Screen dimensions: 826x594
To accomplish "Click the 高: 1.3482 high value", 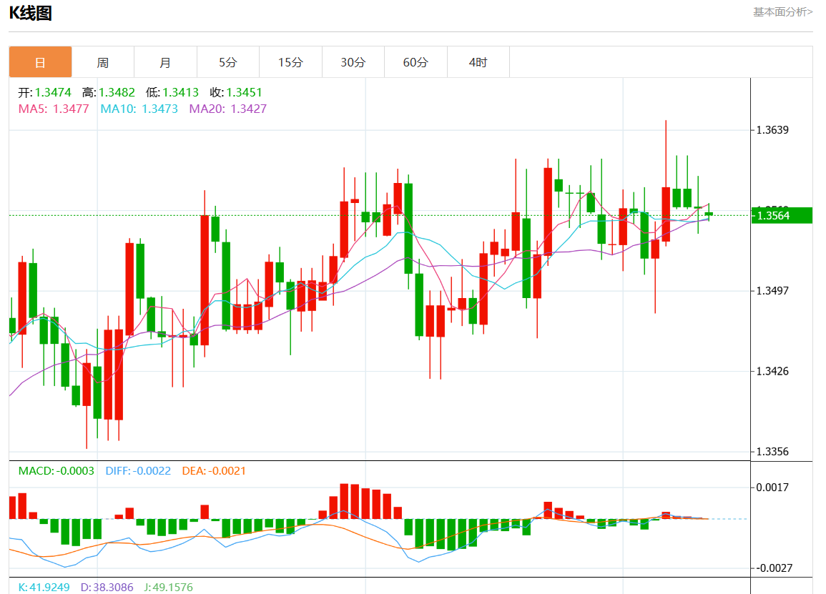I will [109, 92].
